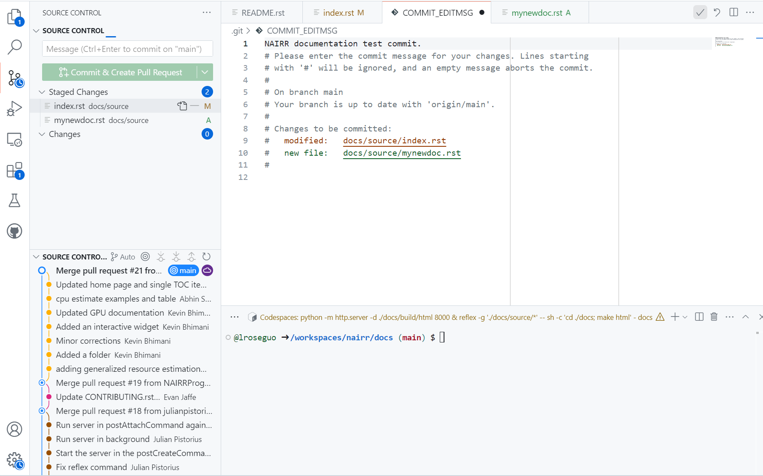
Task: Open docs/source/mynewdoc.rst link in editor
Action: coord(402,153)
